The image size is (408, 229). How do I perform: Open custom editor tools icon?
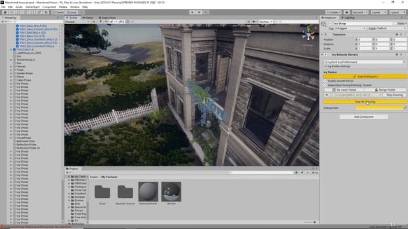tap(46, 12)
